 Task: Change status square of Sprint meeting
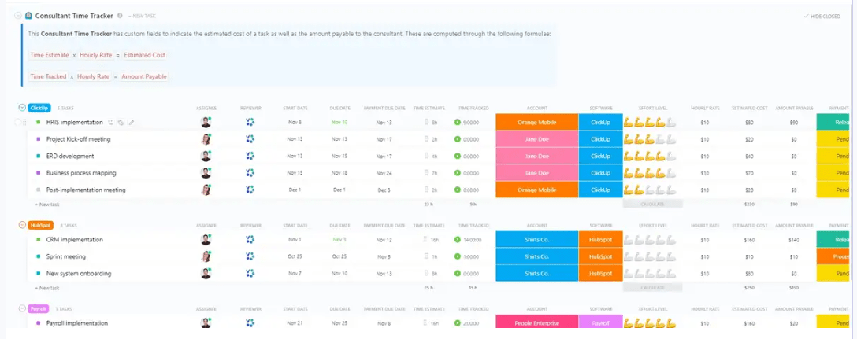(39, 256)
